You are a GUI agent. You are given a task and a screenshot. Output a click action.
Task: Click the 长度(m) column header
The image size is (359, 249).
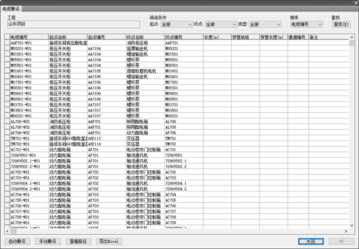(x=217, y=37)
